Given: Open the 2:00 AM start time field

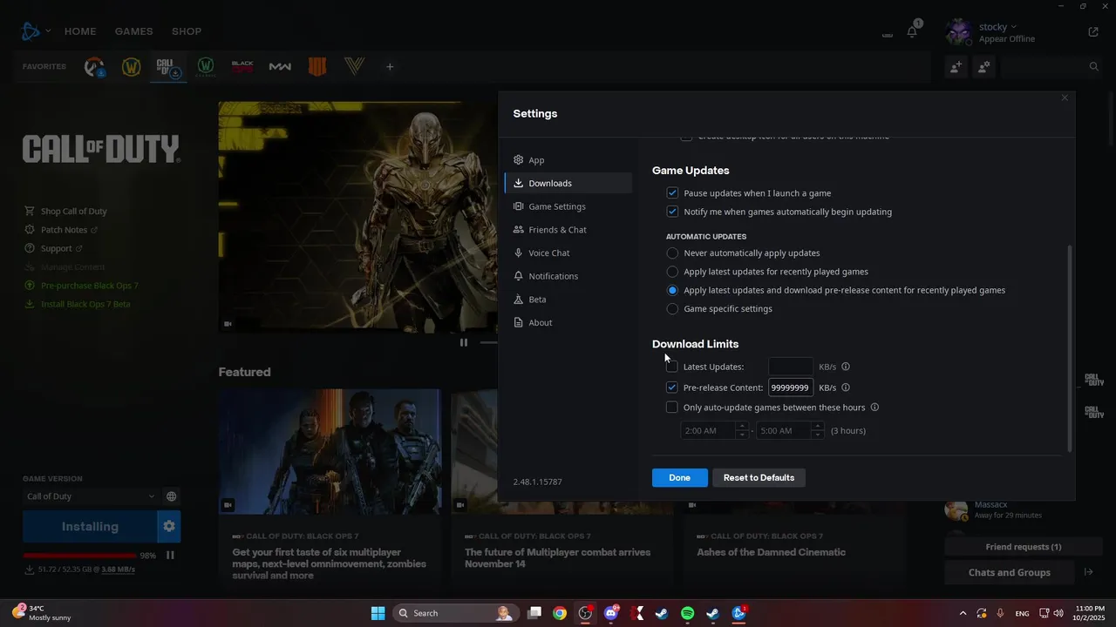Looking at the screenshot, I should tap(708, 430).
